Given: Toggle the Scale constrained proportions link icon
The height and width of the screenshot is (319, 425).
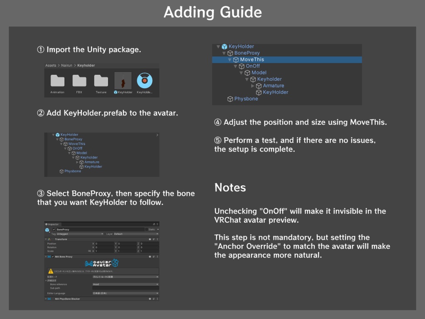Looking at the screenshot, I should click(x=89, y=251).
